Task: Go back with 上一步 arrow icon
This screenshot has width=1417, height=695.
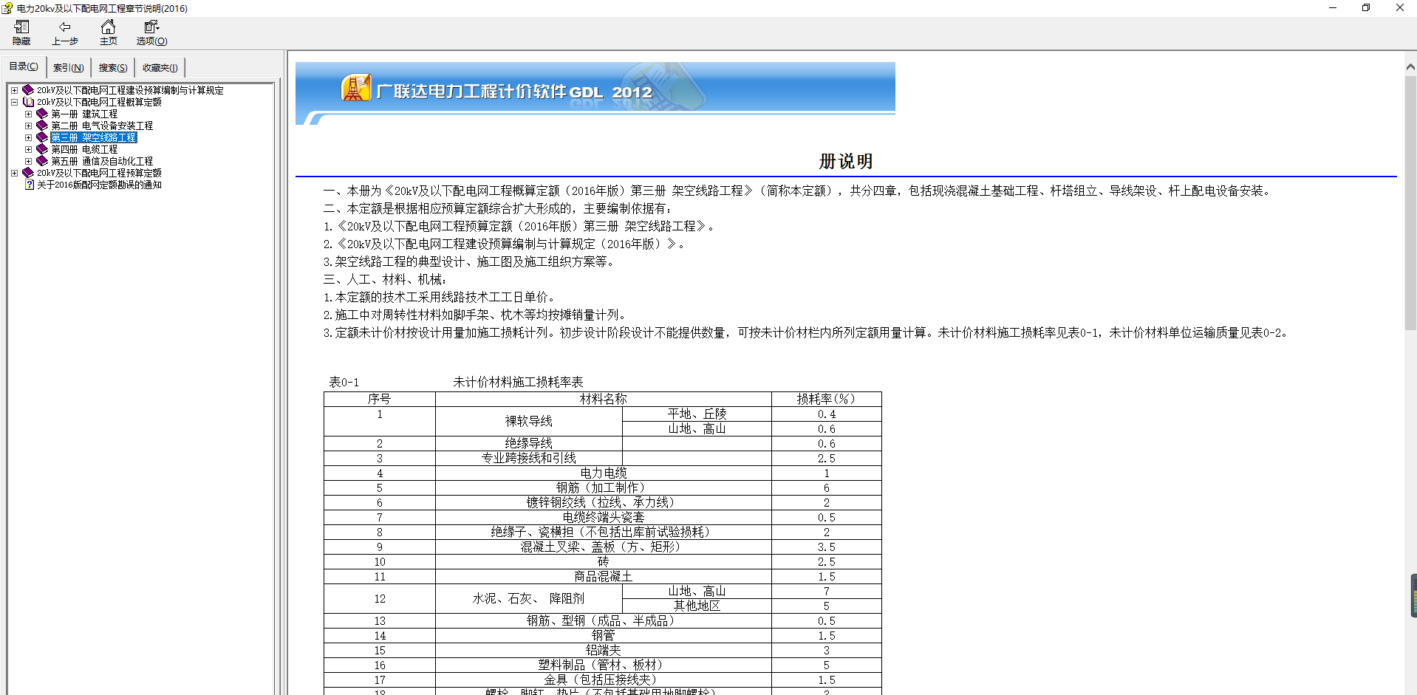Action: click(x=64, y=27)
